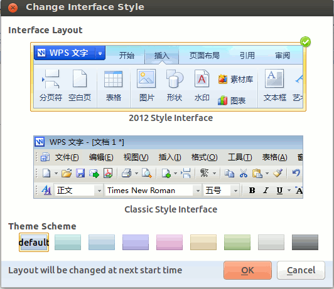This screenshot has width=334, height=289.
Task: Click the "Layout will be changed at next start time" note
Action: [x=95, y=270]
